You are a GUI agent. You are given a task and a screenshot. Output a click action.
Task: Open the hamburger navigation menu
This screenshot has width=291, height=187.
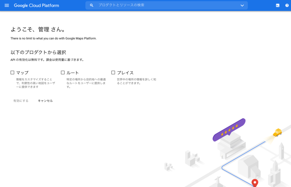point(7,5)
